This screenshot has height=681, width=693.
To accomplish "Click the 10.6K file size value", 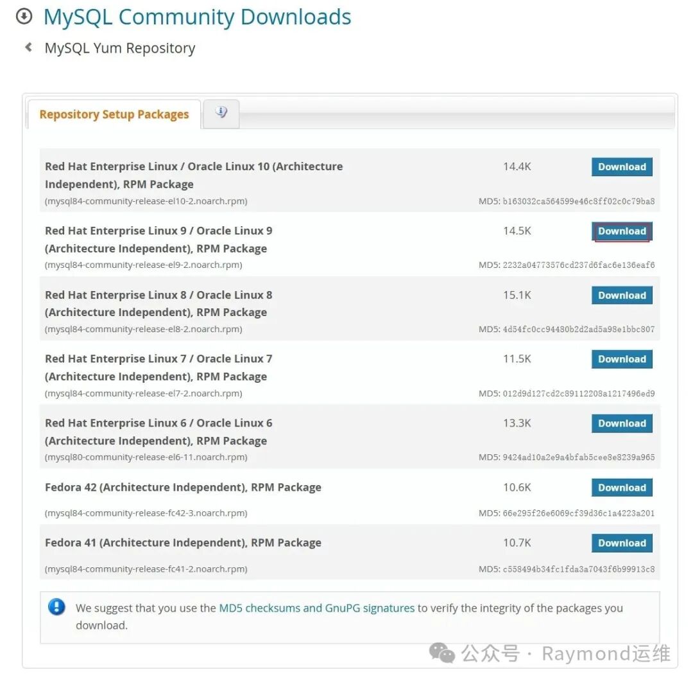I will coord(517,488).
